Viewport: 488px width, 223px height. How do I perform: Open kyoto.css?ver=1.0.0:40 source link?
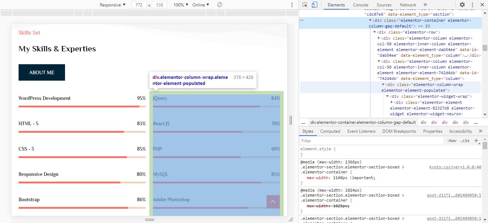(x=455, y=167)
